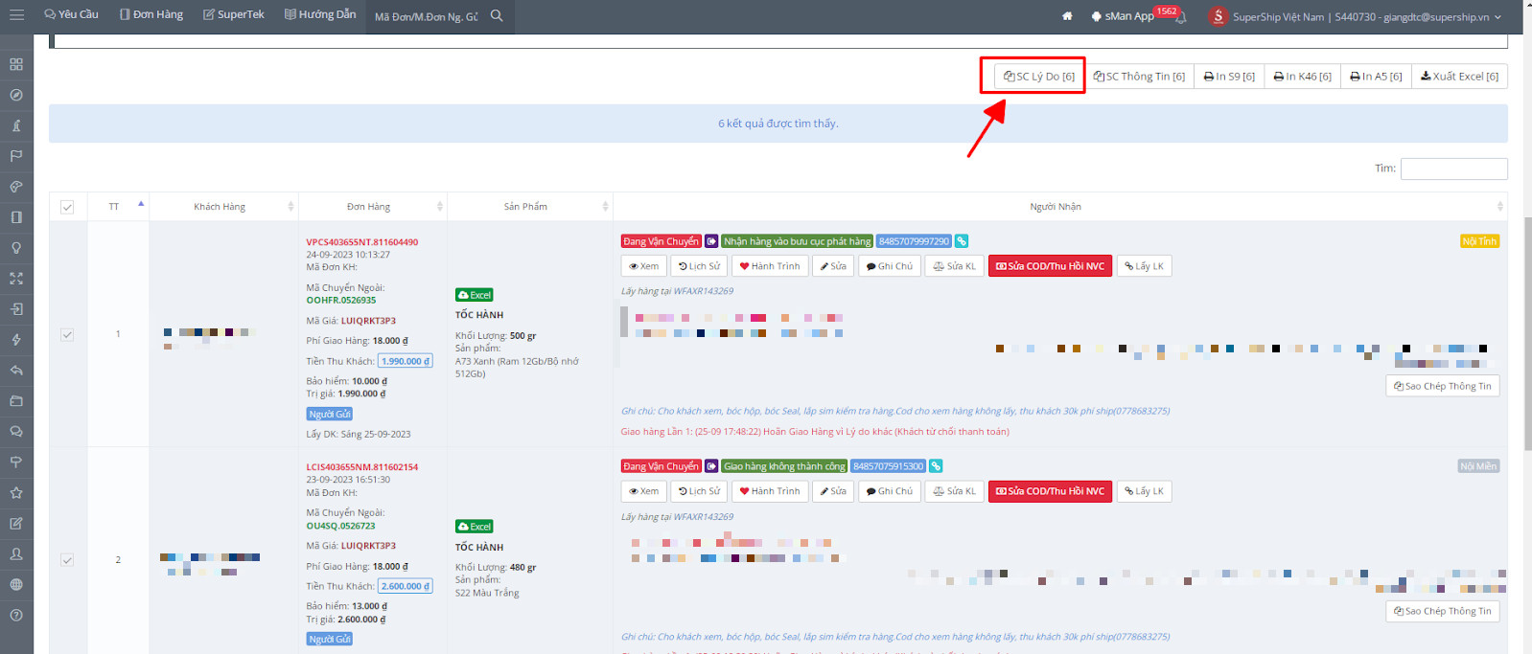
Task: Click the palette icon in sidebar
Action: point(16,187)
